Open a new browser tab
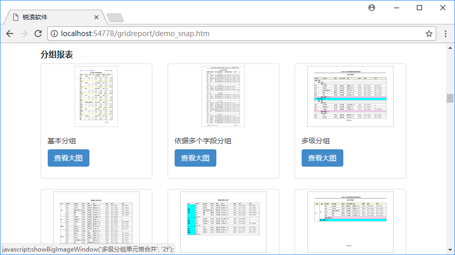Screen dimensions: 455x255 click(x=115, y=18)
